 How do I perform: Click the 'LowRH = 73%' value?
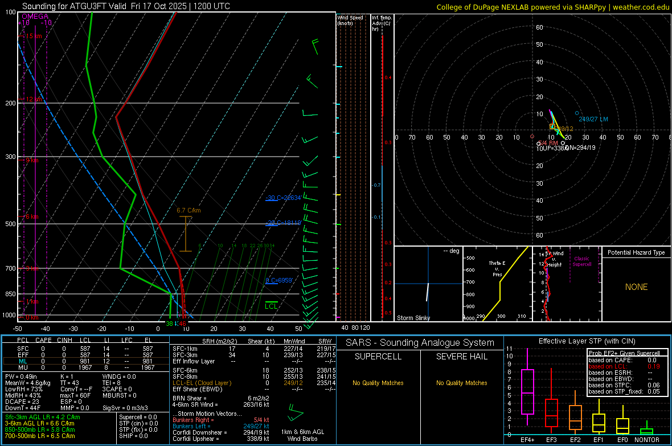(x=23, y=389)
